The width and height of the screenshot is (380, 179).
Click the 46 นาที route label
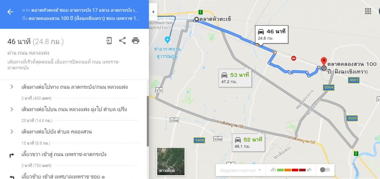(271, 34)
